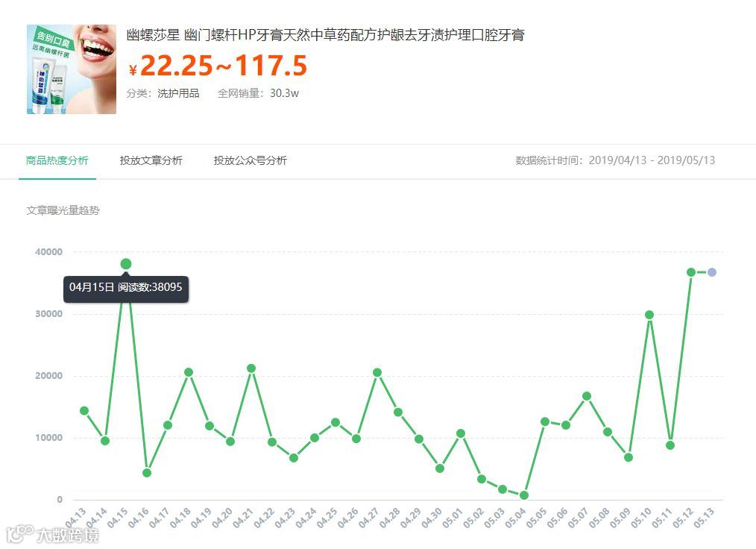756x549 pixels.
Task: Click the 04.29 data point
Action: (x=419, y=439)
